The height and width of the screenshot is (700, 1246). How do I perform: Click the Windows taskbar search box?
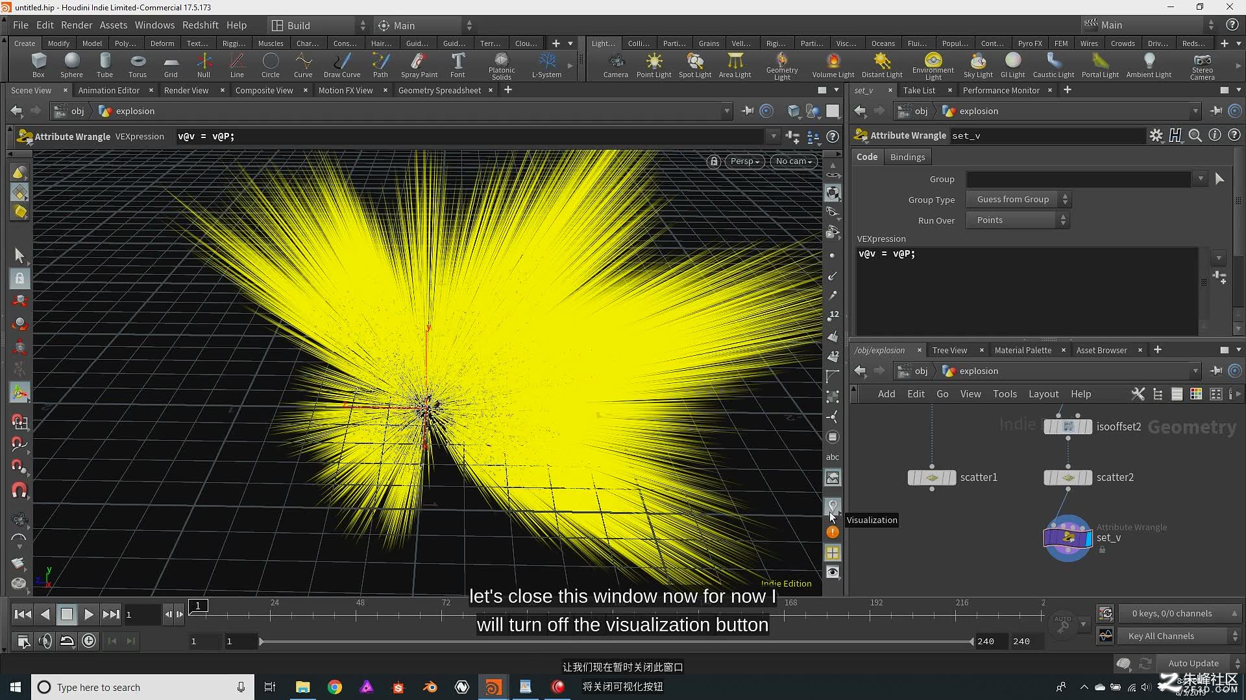tap(142, 687)
